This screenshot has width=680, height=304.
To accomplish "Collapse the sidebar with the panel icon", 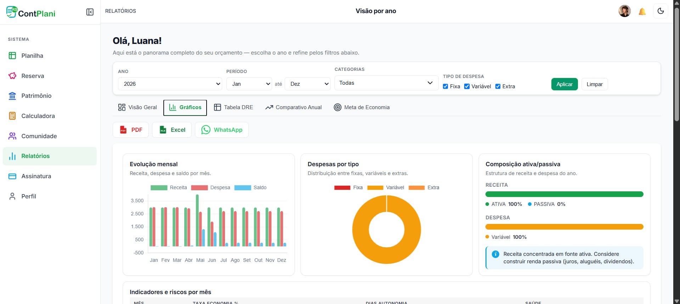I will tap(90, 12).
